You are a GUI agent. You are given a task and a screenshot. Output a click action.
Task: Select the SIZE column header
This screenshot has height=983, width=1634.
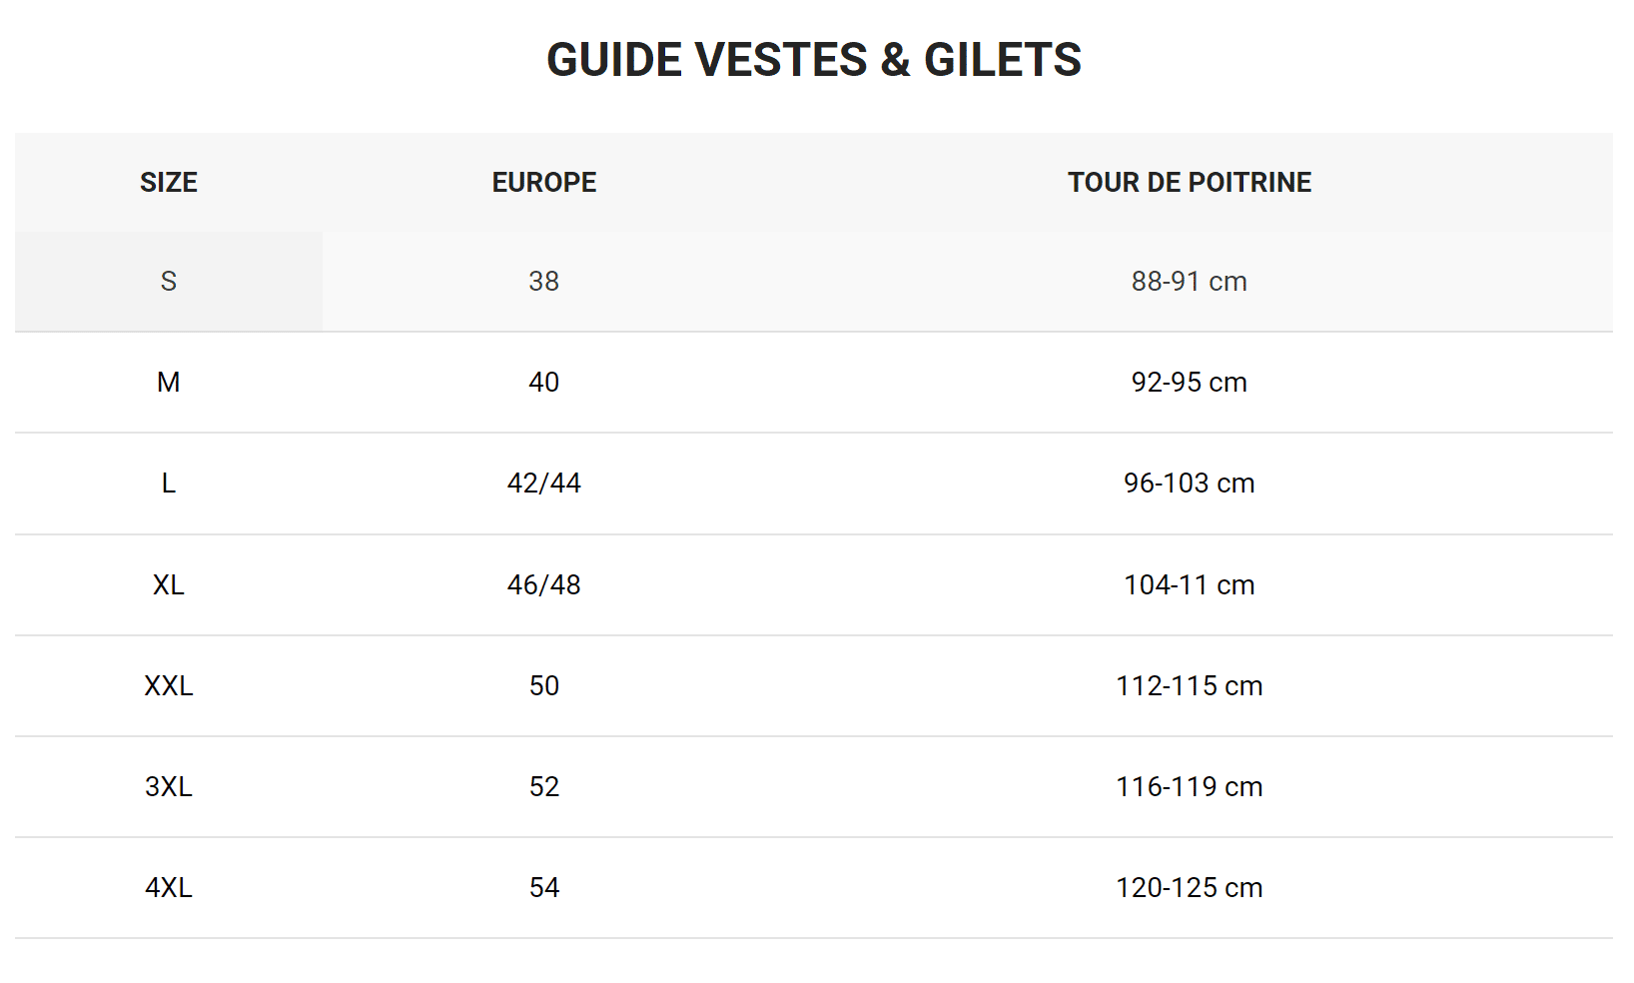tap(169, 182)
